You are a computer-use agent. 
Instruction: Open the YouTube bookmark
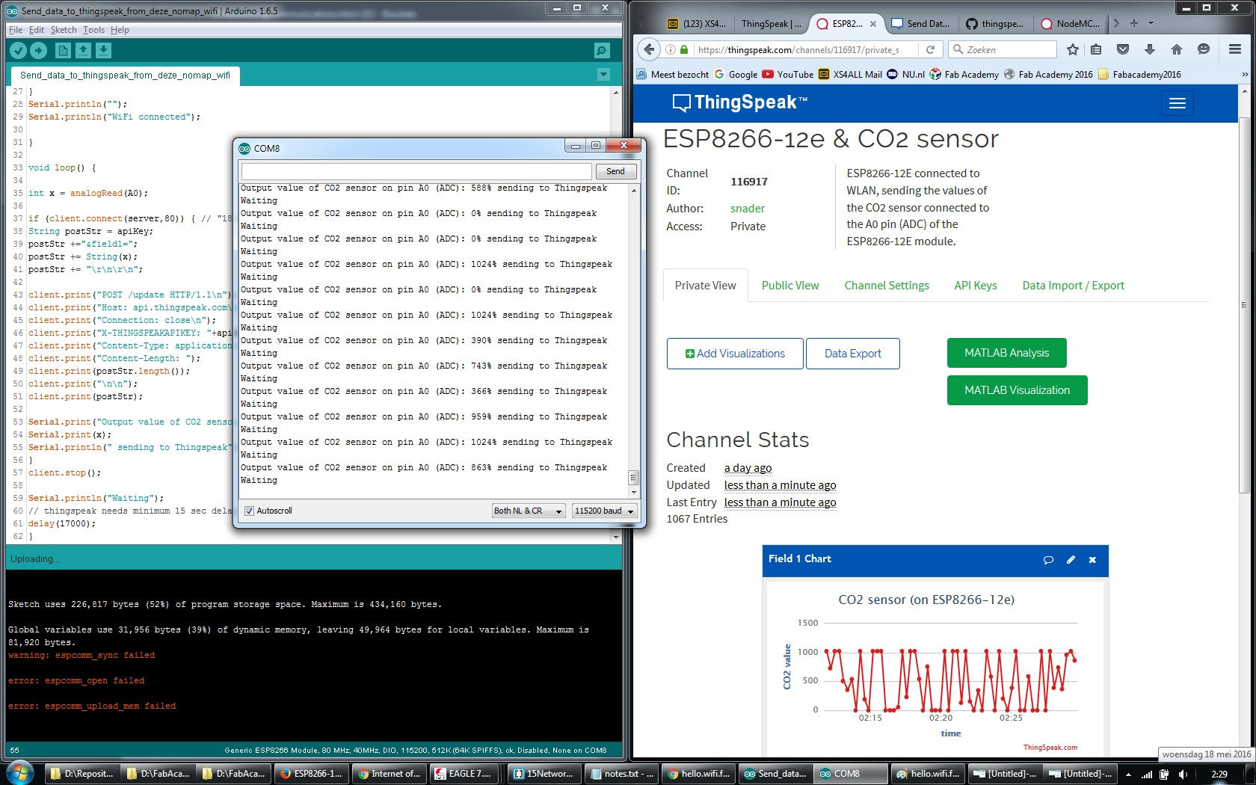(788, 74)
